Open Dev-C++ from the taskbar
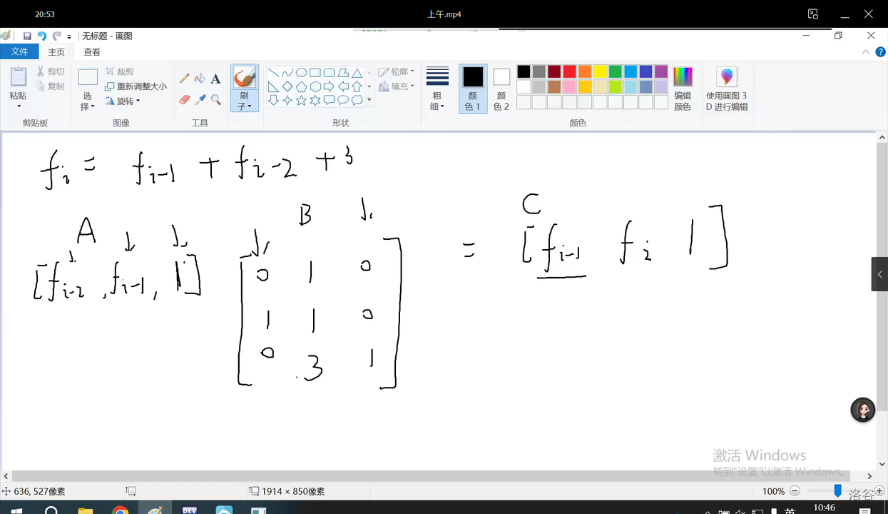Screen dimensions: 888x514 tap(189, 511)
